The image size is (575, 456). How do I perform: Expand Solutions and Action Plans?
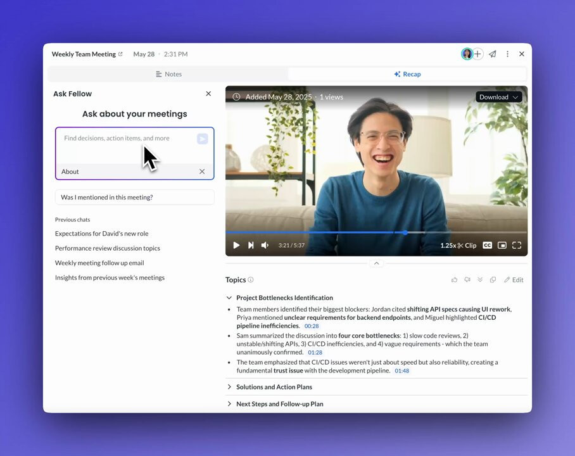274,387
